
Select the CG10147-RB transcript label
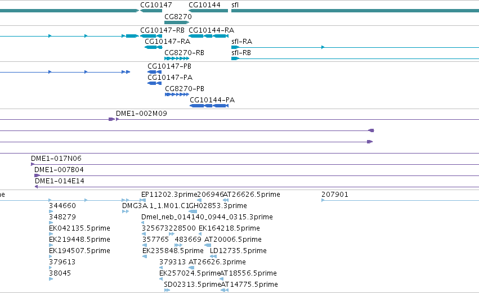point(162,30)
